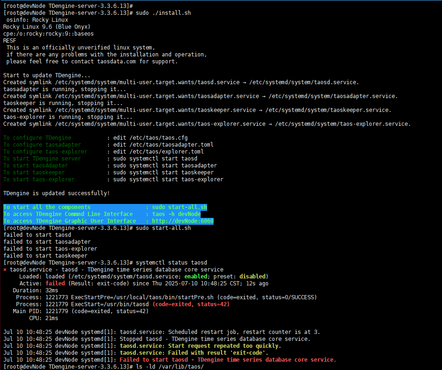Viewport: 442px width, 370px height.
Task: Click 'TDengine is updated successfully!' message
Action: (x=56, y=193)
